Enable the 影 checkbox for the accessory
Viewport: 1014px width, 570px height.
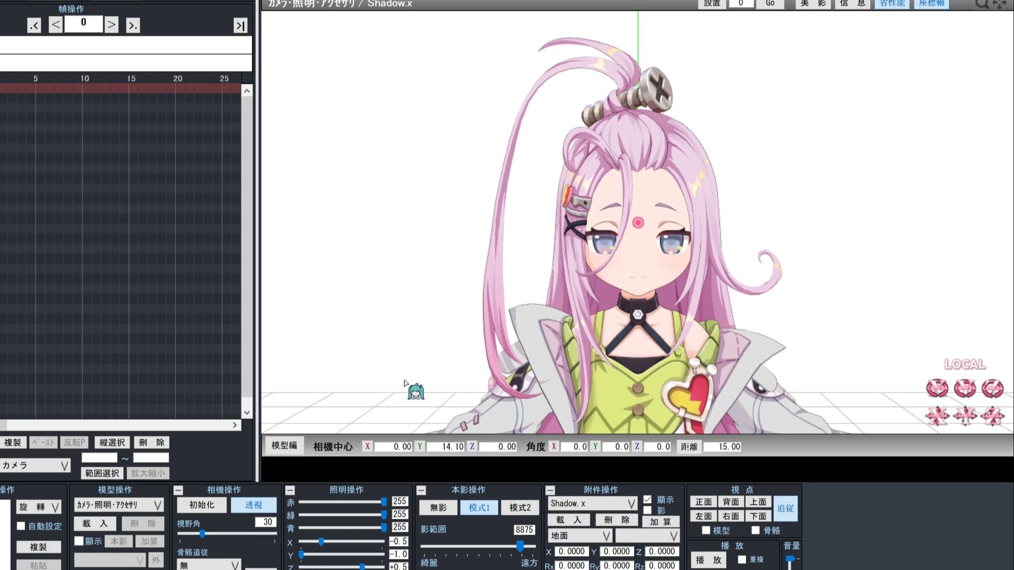(647, 510)
